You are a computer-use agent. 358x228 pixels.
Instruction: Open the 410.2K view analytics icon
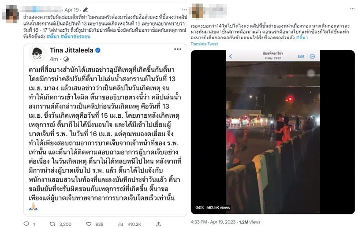pos(120,224)
